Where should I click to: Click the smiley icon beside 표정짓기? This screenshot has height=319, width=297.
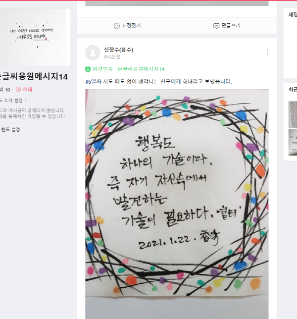[116, 26]
